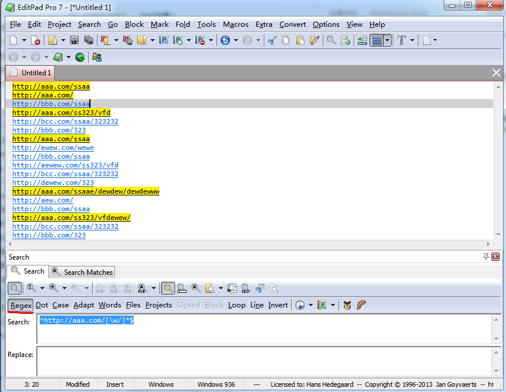
Task: Expand dropdown arrow beside History clock icon
Action: click(x=310, y=305)
